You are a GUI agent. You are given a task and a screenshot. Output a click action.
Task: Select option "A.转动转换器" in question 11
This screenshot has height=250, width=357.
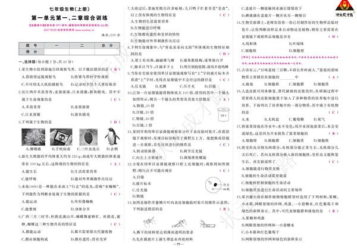coord(144,151)
